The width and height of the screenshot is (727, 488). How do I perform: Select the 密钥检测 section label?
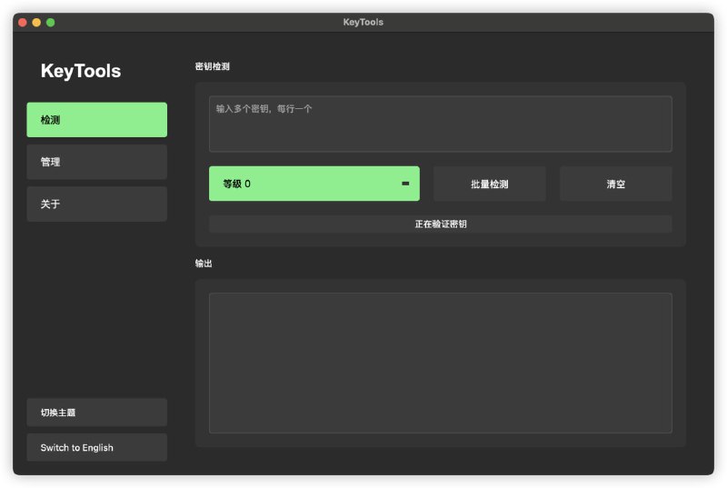[213, 66]
